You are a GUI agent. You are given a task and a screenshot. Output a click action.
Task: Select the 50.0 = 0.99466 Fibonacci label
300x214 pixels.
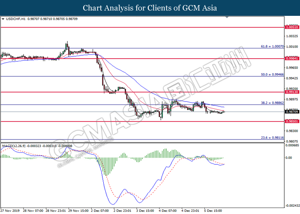tap(273, 74)
